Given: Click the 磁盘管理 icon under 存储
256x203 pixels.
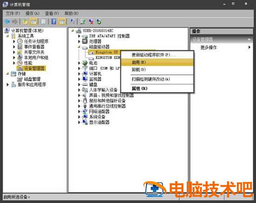Looking at the screenshot, I should pos(20,79).
